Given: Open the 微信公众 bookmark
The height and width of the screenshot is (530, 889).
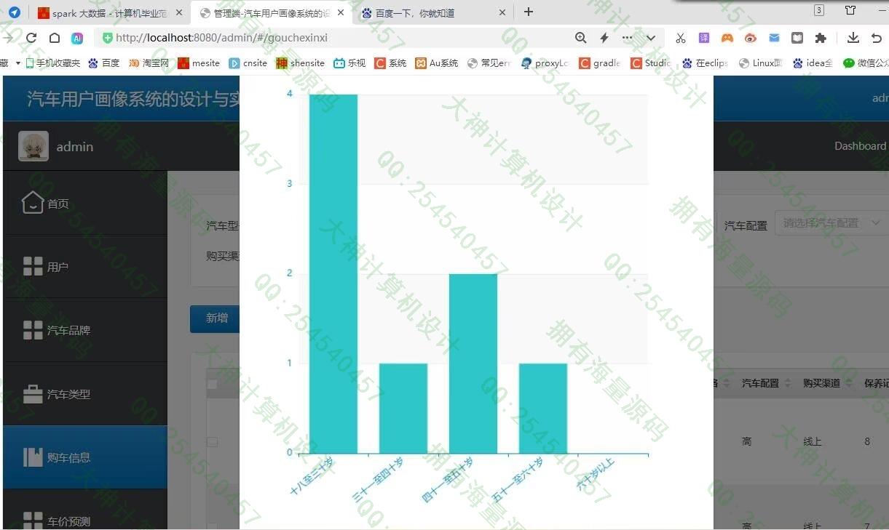Looking at the screenshot, I should [866, 63].
